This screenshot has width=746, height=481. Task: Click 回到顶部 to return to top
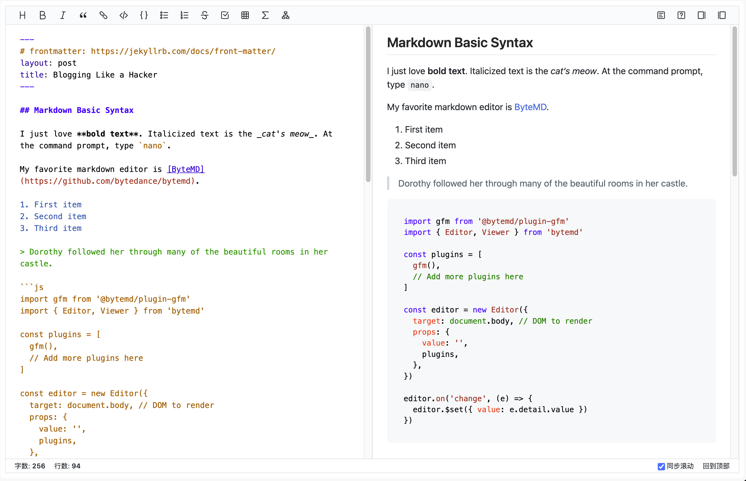tap(716, 466)
